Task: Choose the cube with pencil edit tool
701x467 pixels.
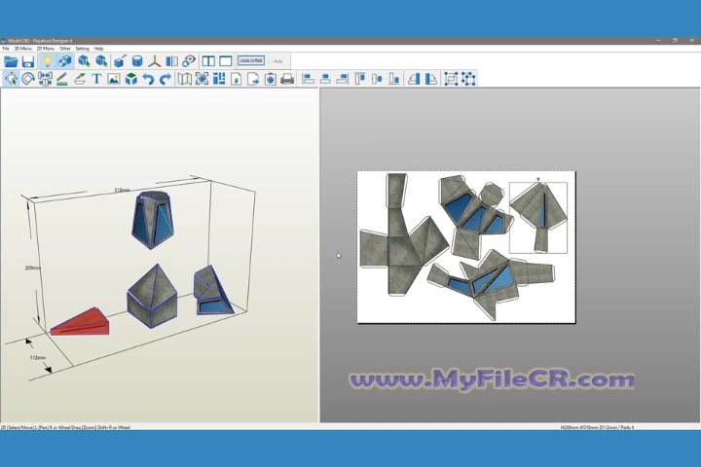Action: [120, 61]
